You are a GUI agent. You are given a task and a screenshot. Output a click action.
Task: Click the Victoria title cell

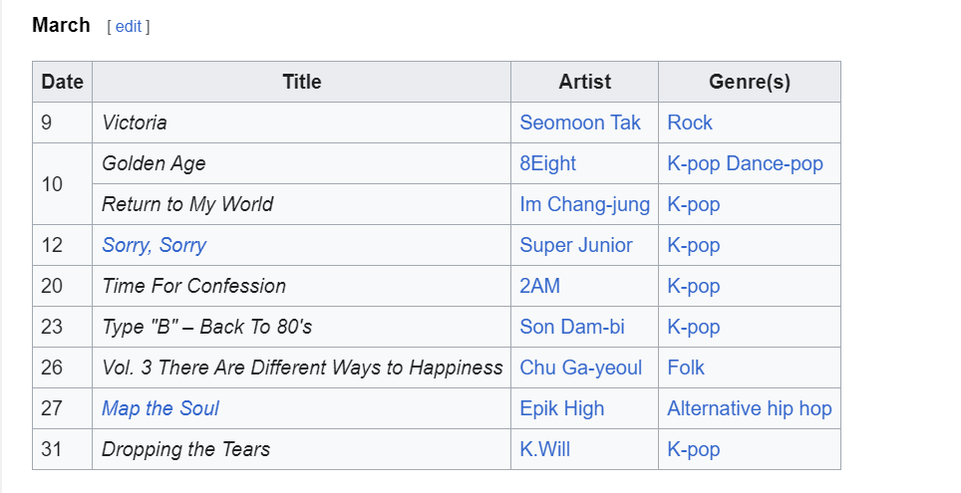pyautogui.click(x=135, y=123)
